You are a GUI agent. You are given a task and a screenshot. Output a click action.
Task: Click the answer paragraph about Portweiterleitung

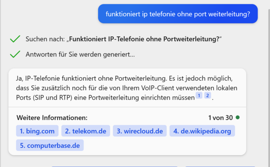click(127, 88)
